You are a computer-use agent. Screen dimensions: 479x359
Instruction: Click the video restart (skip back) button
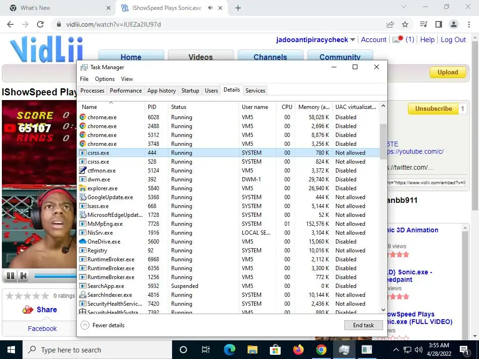click(23, 276)
